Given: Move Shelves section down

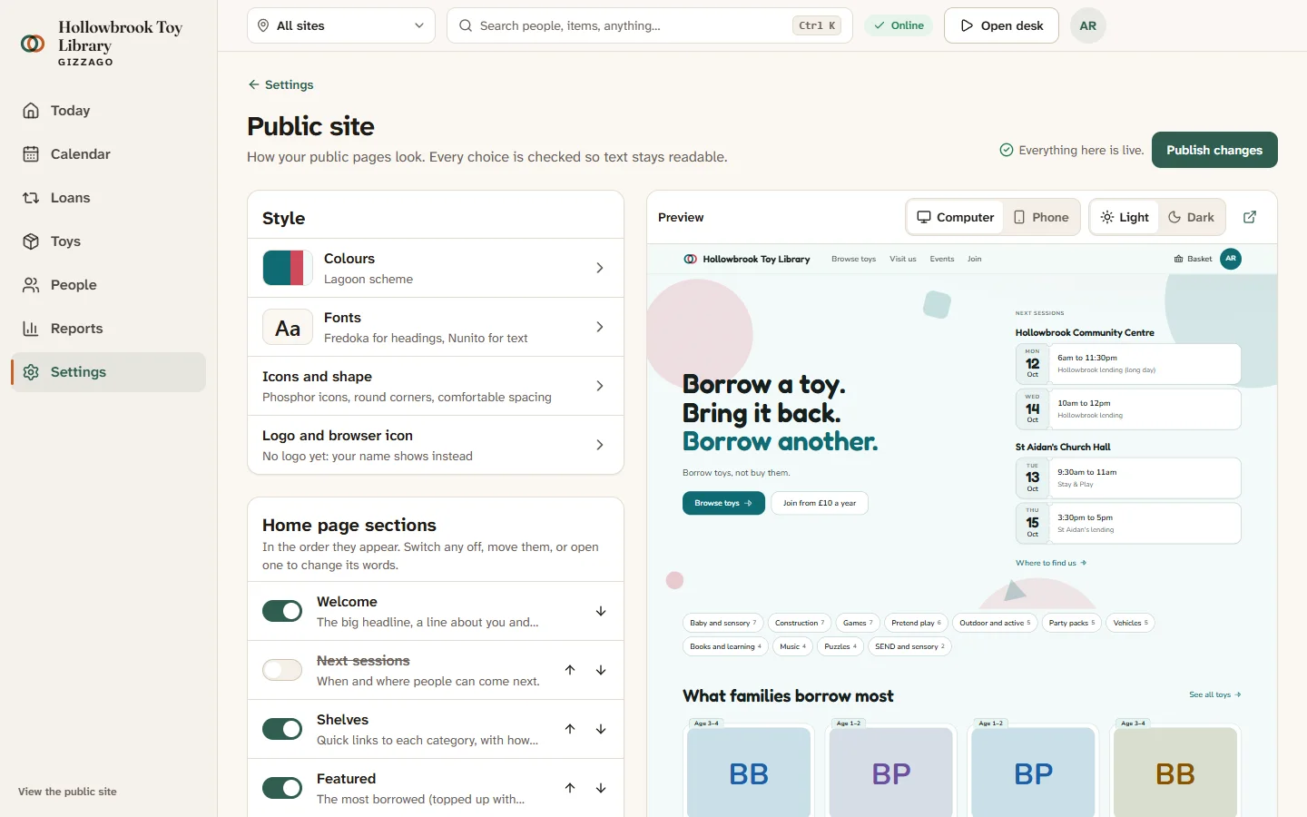Looking at the screenshot, I should pos(601,729).
